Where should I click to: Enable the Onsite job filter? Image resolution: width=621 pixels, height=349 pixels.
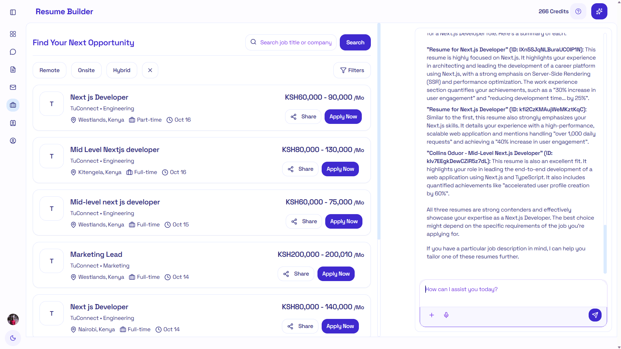tap(86, 70)
